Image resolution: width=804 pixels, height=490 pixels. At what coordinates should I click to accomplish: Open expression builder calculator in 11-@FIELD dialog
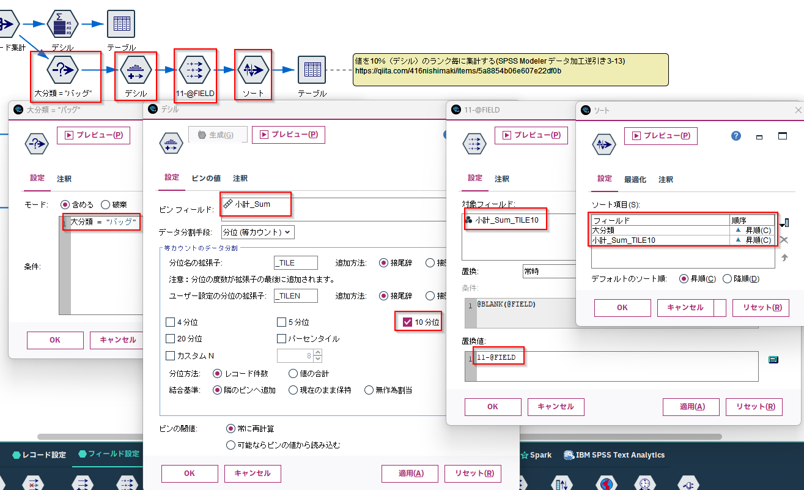(773, 359)
